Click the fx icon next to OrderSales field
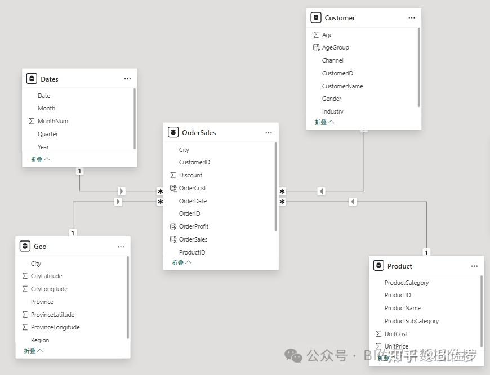Image resolution: width=490 pixels, height=375 pixels. tap(173, 239)
